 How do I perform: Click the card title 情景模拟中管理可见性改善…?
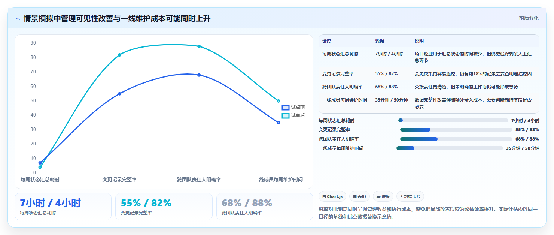(117, 18)
